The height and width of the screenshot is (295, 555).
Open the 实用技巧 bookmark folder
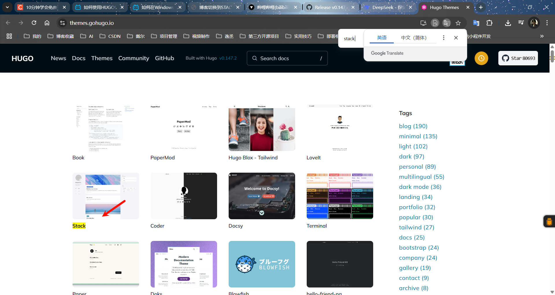pos(299,36)
